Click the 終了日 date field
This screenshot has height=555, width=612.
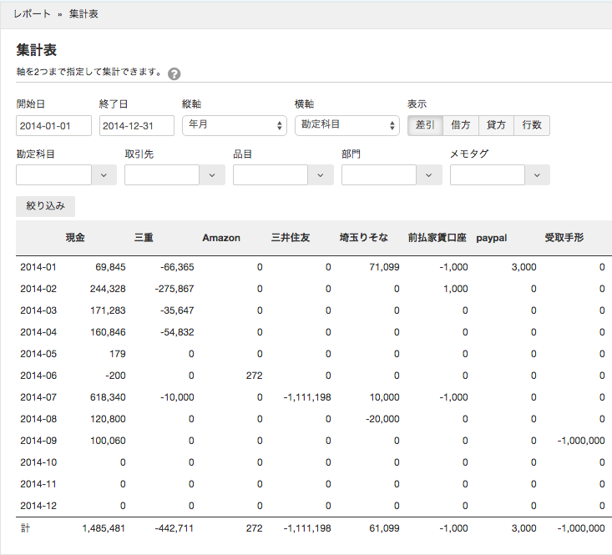[137, 125]
